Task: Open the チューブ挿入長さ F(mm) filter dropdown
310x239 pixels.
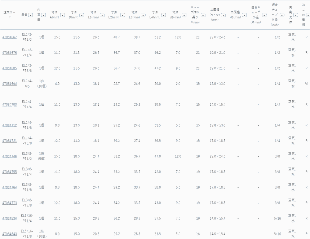Action: click(203, 15)
